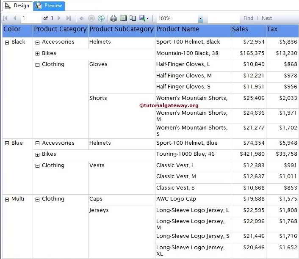
Task: Collapse Clothing under Blue
Action: point(37,166)
